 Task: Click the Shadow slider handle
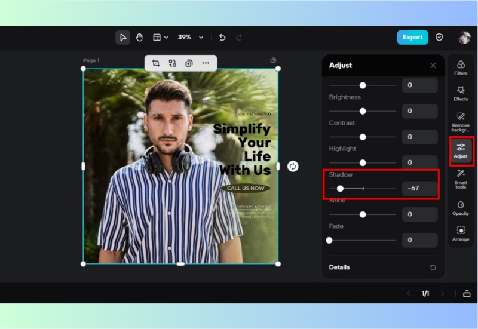click(x=340, y=188)
